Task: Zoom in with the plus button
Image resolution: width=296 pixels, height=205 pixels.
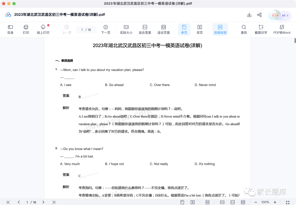Action: coord(275,202)
